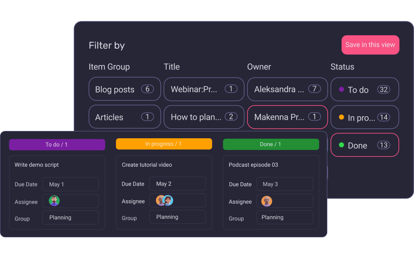Select the Webinar:Pr... title filter
The width and height of the screenshot is (414, 258).
tap(204, 89)
